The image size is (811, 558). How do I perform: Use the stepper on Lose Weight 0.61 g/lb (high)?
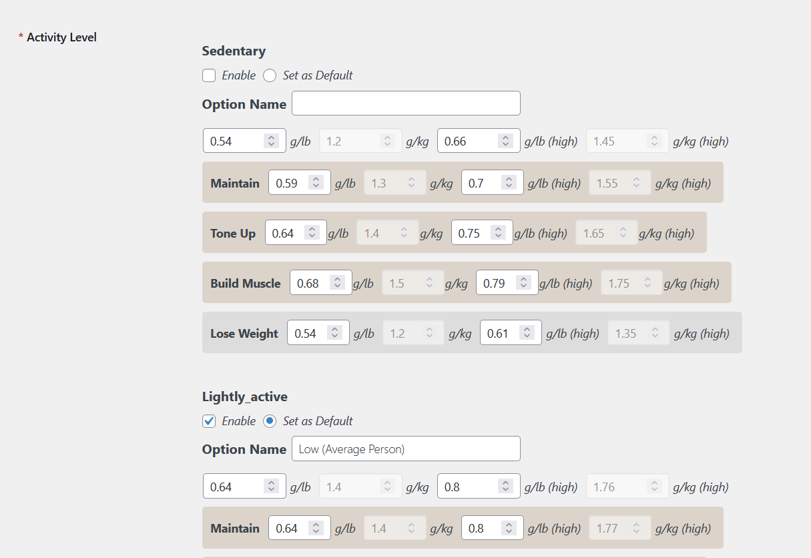click(x=527, y=333)
